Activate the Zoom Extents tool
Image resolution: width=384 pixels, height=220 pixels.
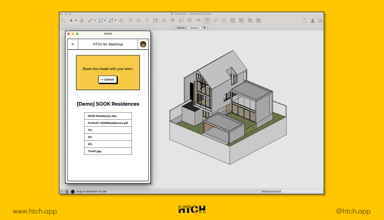224,20
